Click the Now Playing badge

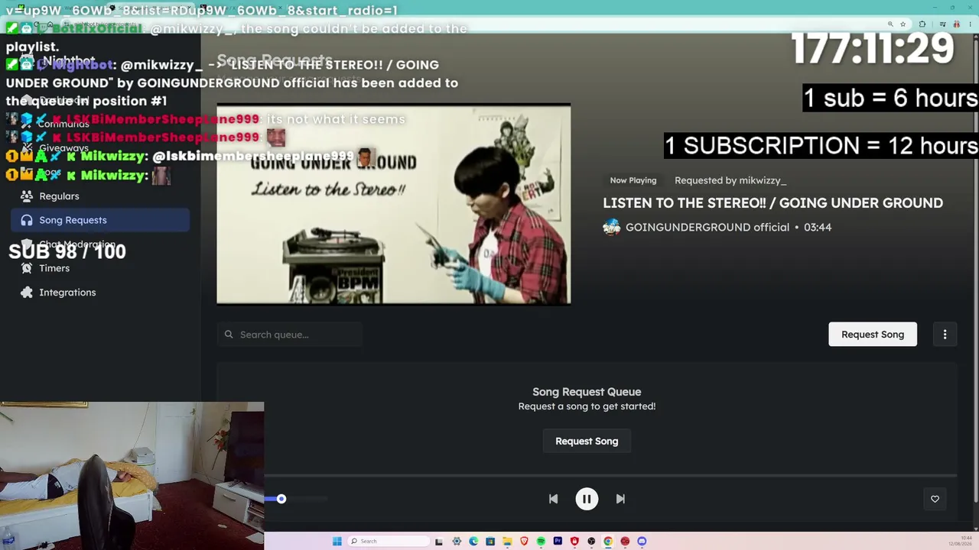point(633,180)
